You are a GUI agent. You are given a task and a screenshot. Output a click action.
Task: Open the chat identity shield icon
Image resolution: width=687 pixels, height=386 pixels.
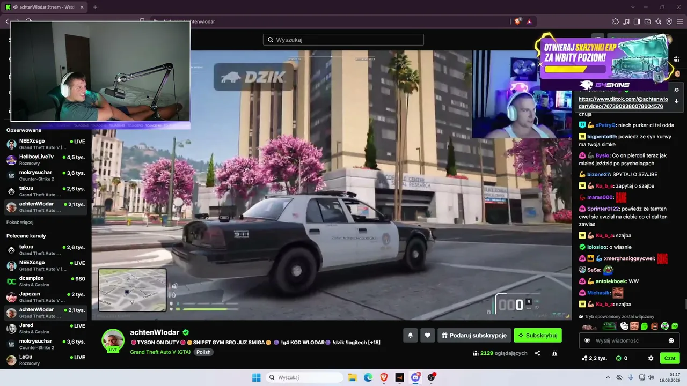coord(587,340)
